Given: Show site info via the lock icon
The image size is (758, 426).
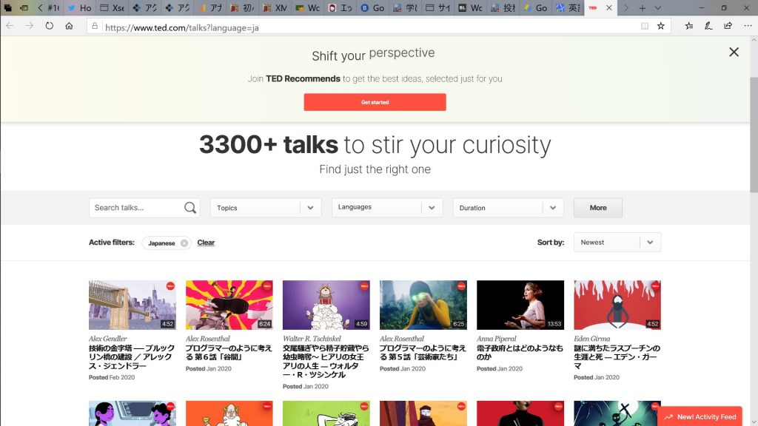Looking at the screenshot, I should [x=95, y=27].
